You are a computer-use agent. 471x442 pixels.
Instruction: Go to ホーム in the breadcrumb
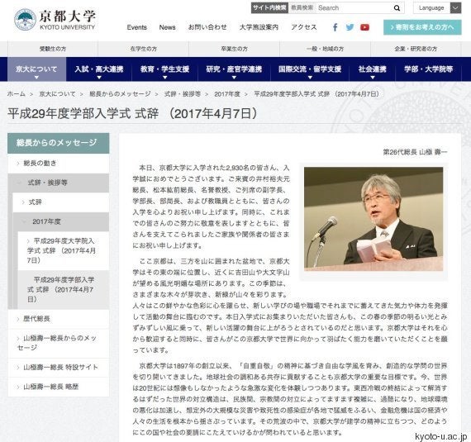[17, 94]
